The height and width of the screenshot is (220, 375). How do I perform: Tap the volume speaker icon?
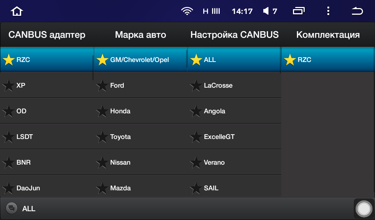coord(266,11)
